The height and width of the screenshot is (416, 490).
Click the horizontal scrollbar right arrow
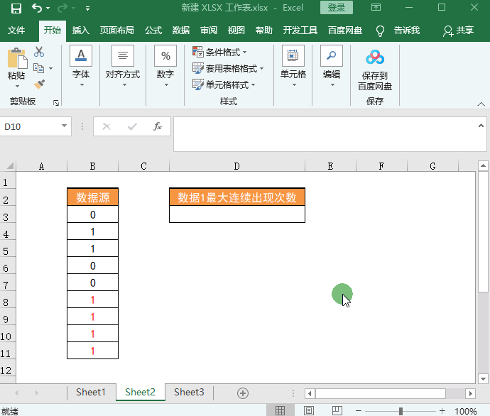[470, 393]
